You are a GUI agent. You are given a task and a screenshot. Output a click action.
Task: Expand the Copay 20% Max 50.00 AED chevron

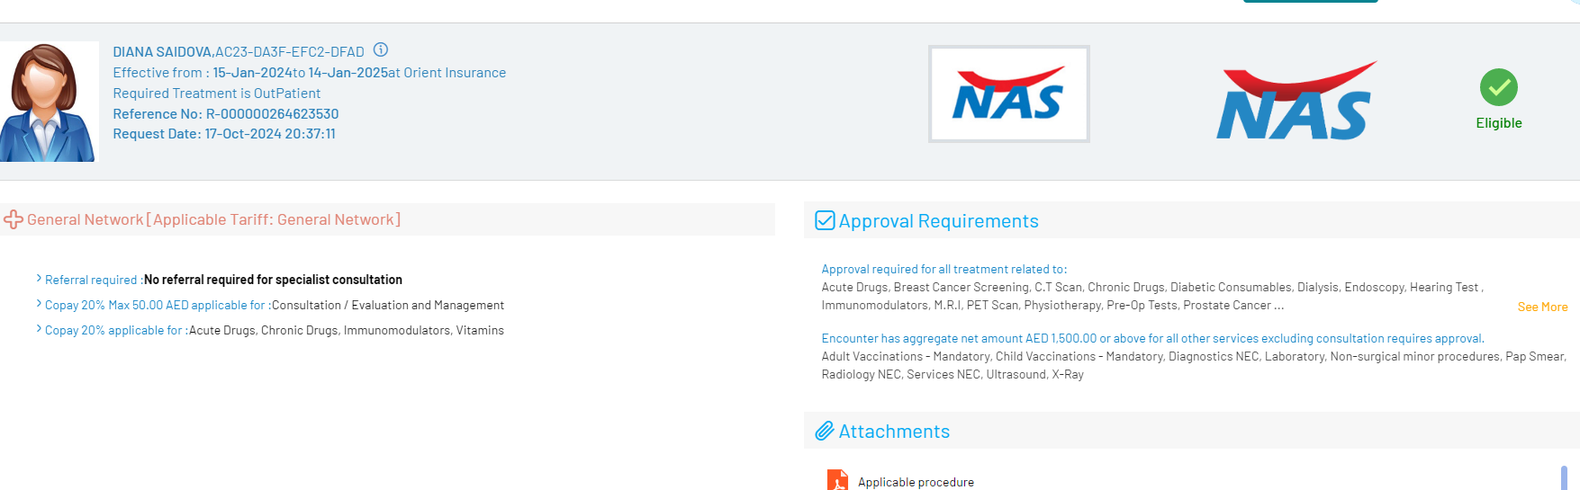39,304
